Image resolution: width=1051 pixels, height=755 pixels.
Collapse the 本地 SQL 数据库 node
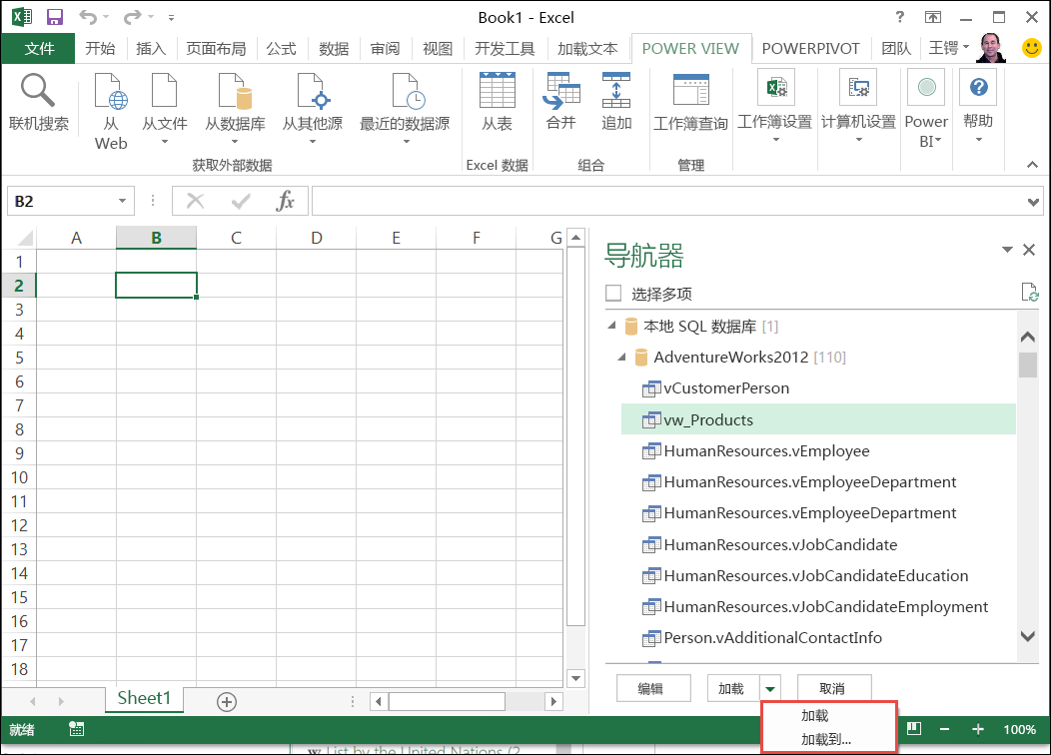coord(611,327)
